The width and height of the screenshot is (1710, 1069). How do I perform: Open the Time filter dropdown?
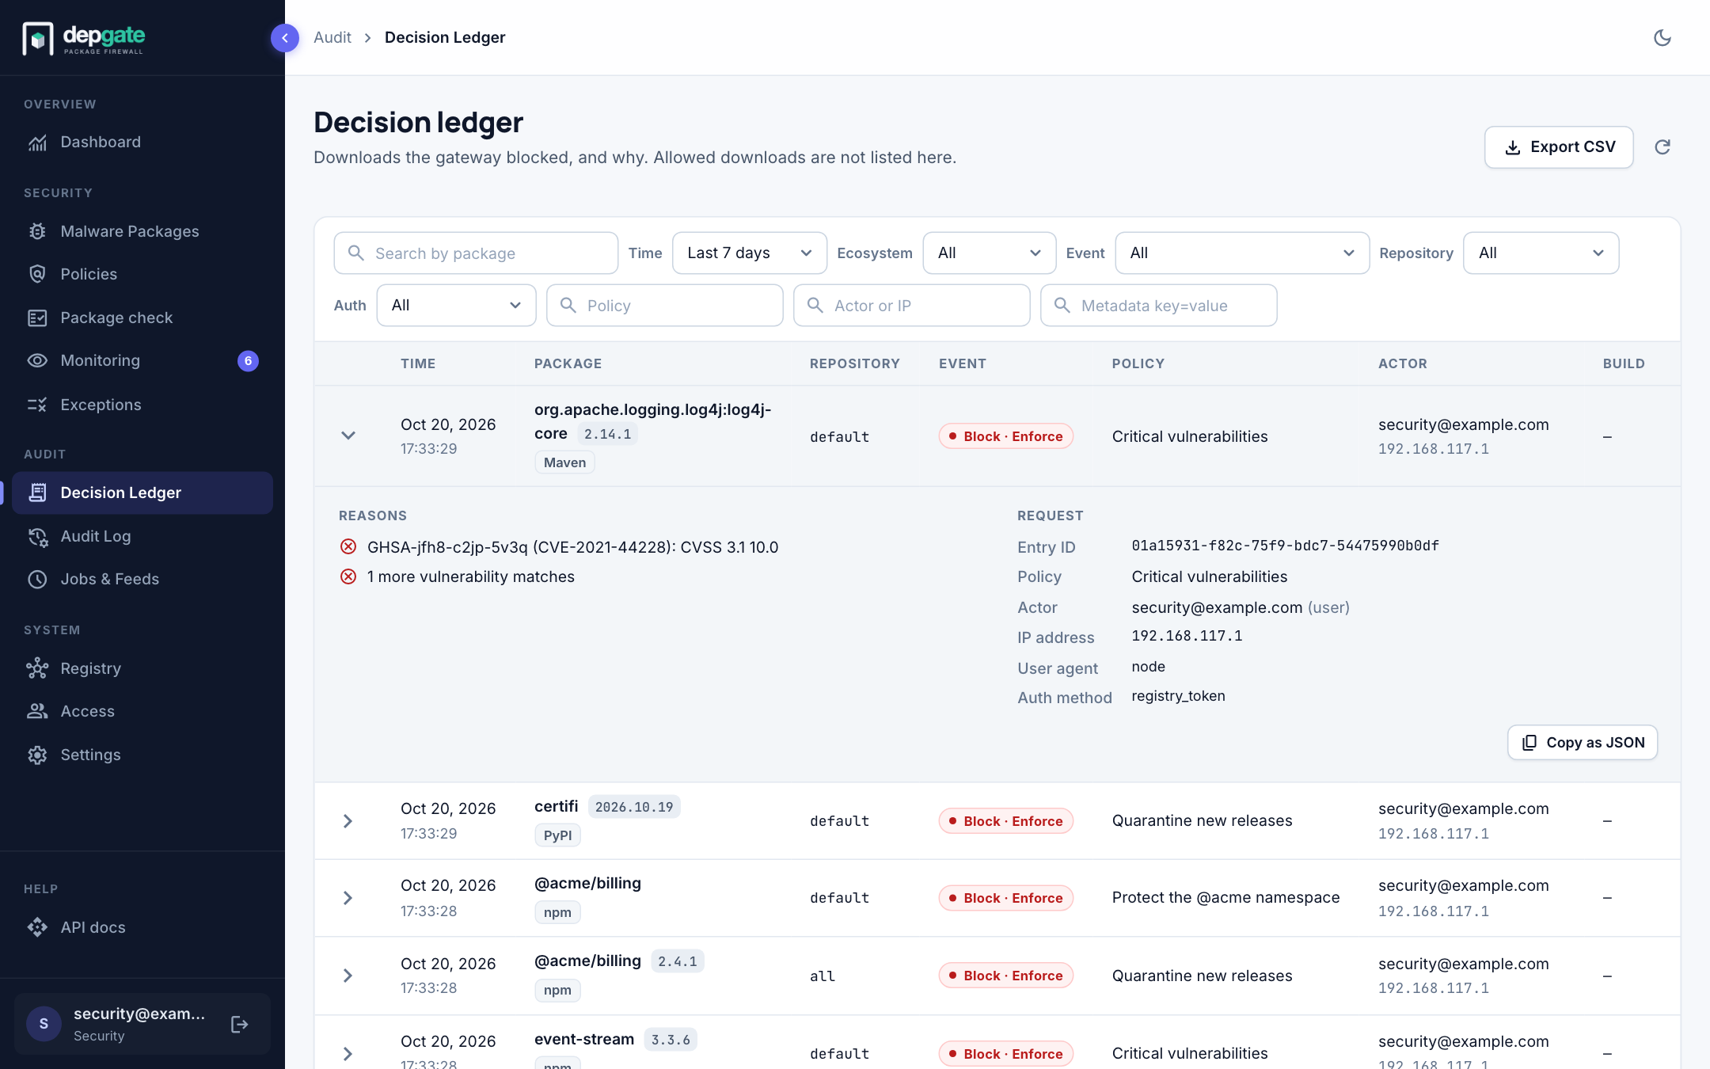749,253
